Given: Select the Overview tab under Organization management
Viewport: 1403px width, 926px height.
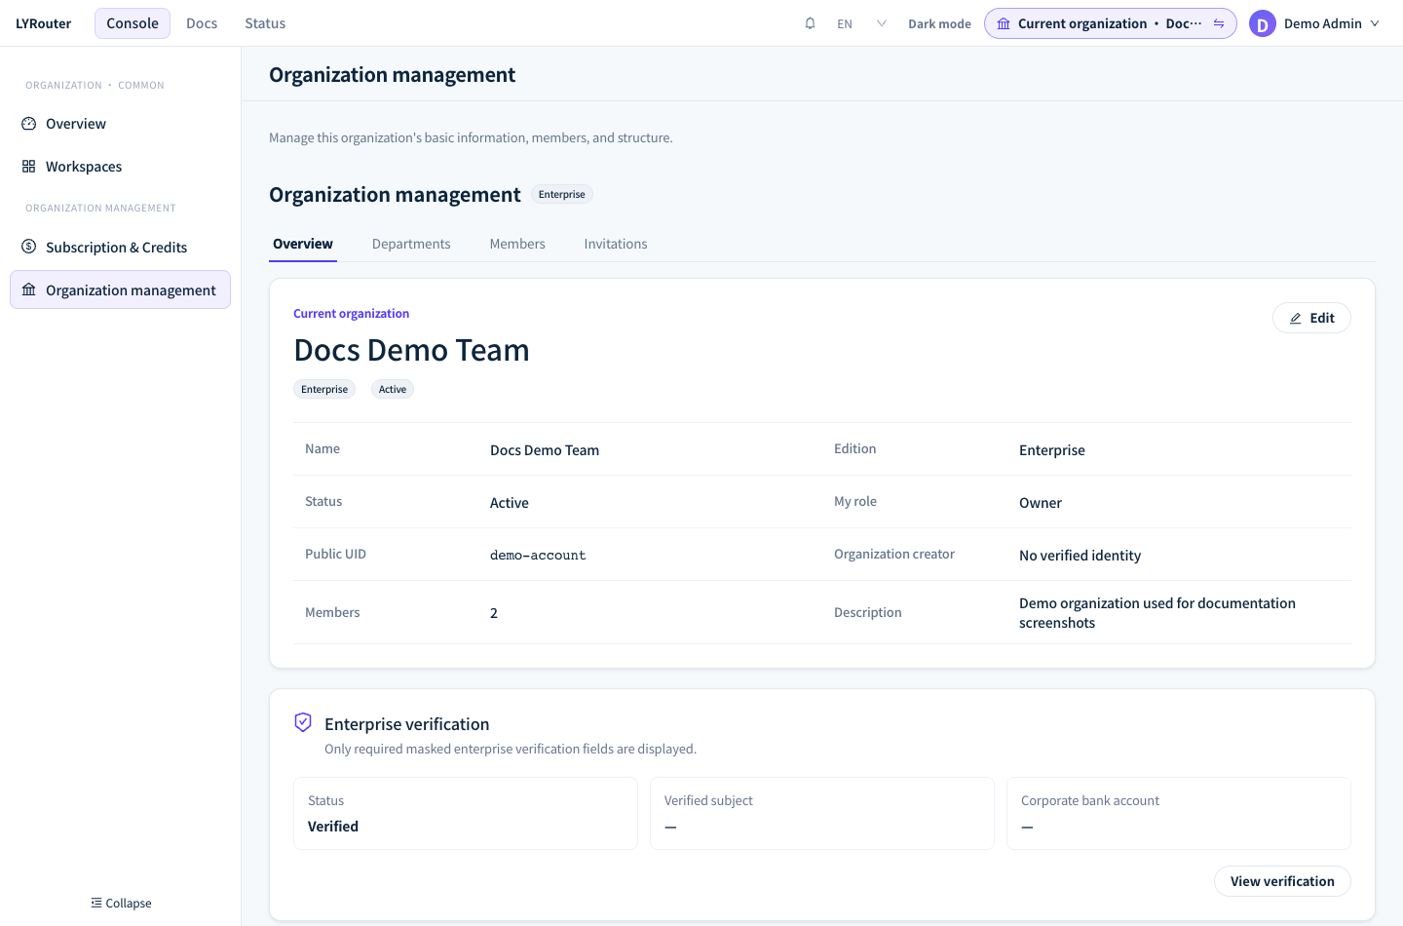Looking at the screenshot, I should pyautogui.click(x=303, y=244).
